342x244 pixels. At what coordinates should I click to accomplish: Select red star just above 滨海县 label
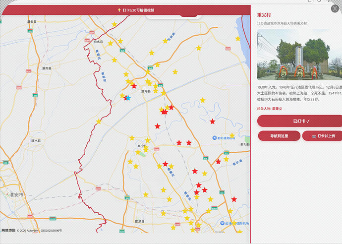tap(134, 86)
